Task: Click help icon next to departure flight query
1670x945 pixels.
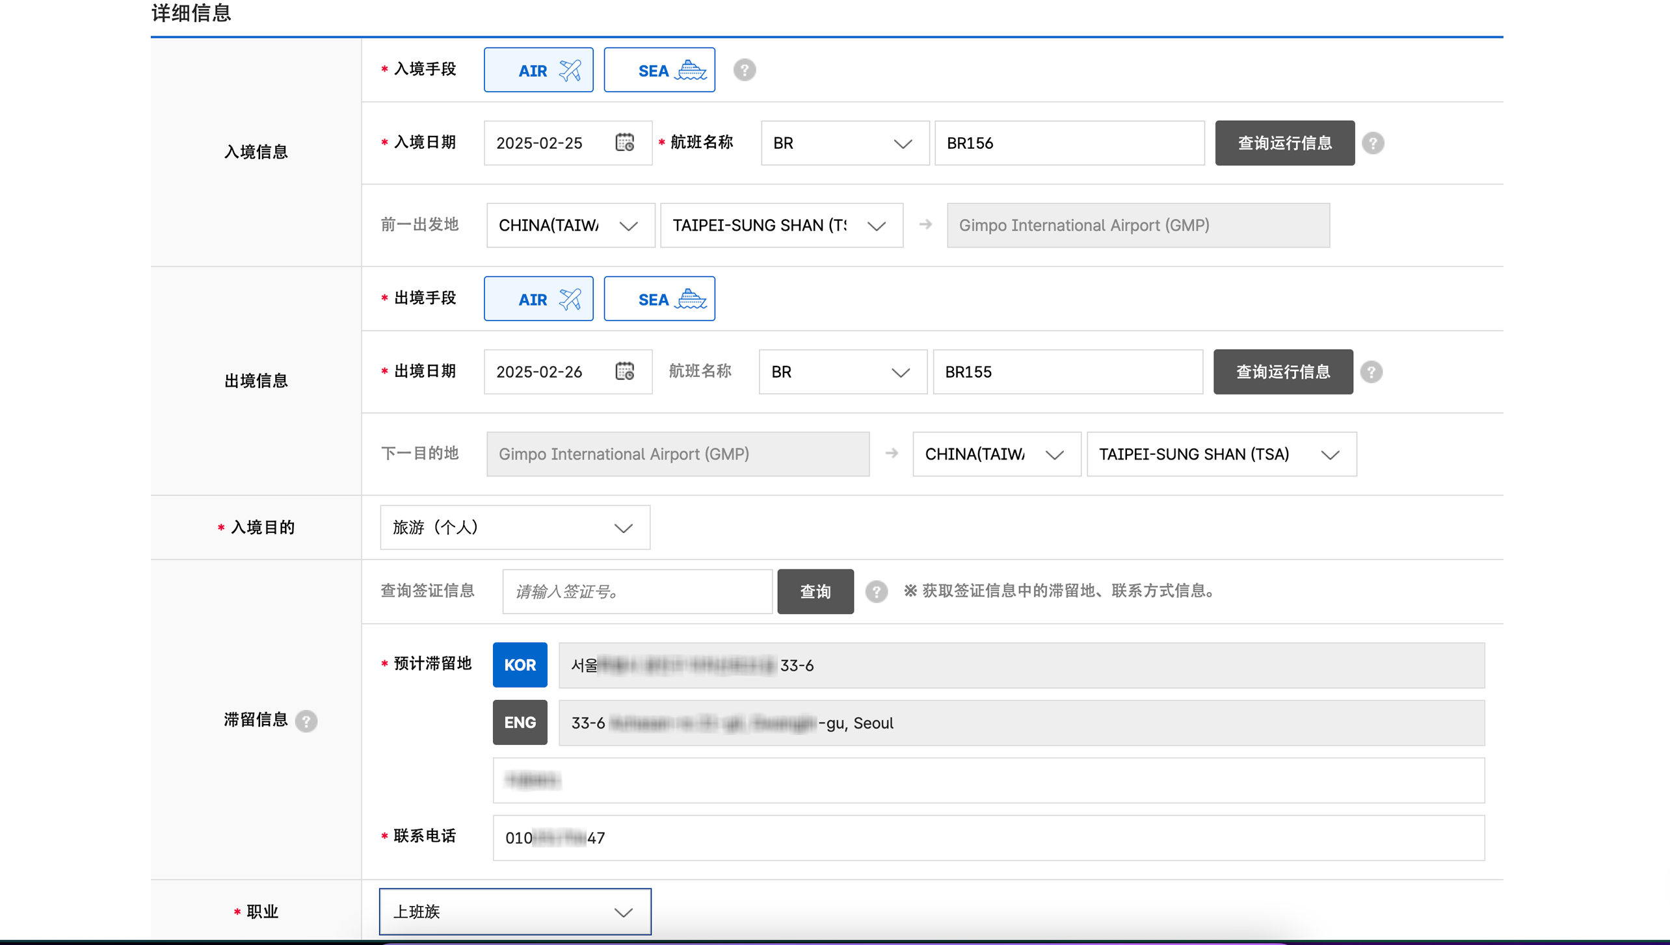Action: pos(1371,371)
